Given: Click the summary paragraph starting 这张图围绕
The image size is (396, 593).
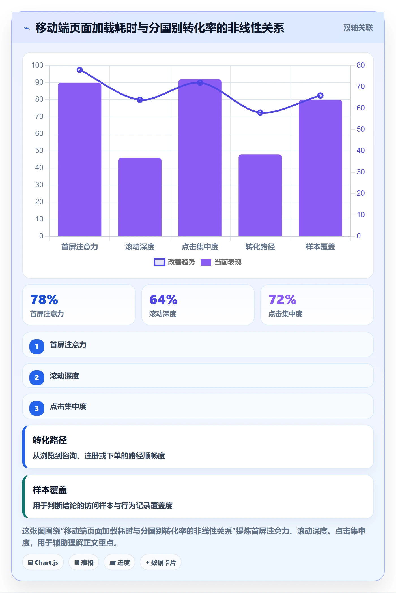Looking at the screenshot, I should click(194, 537).
